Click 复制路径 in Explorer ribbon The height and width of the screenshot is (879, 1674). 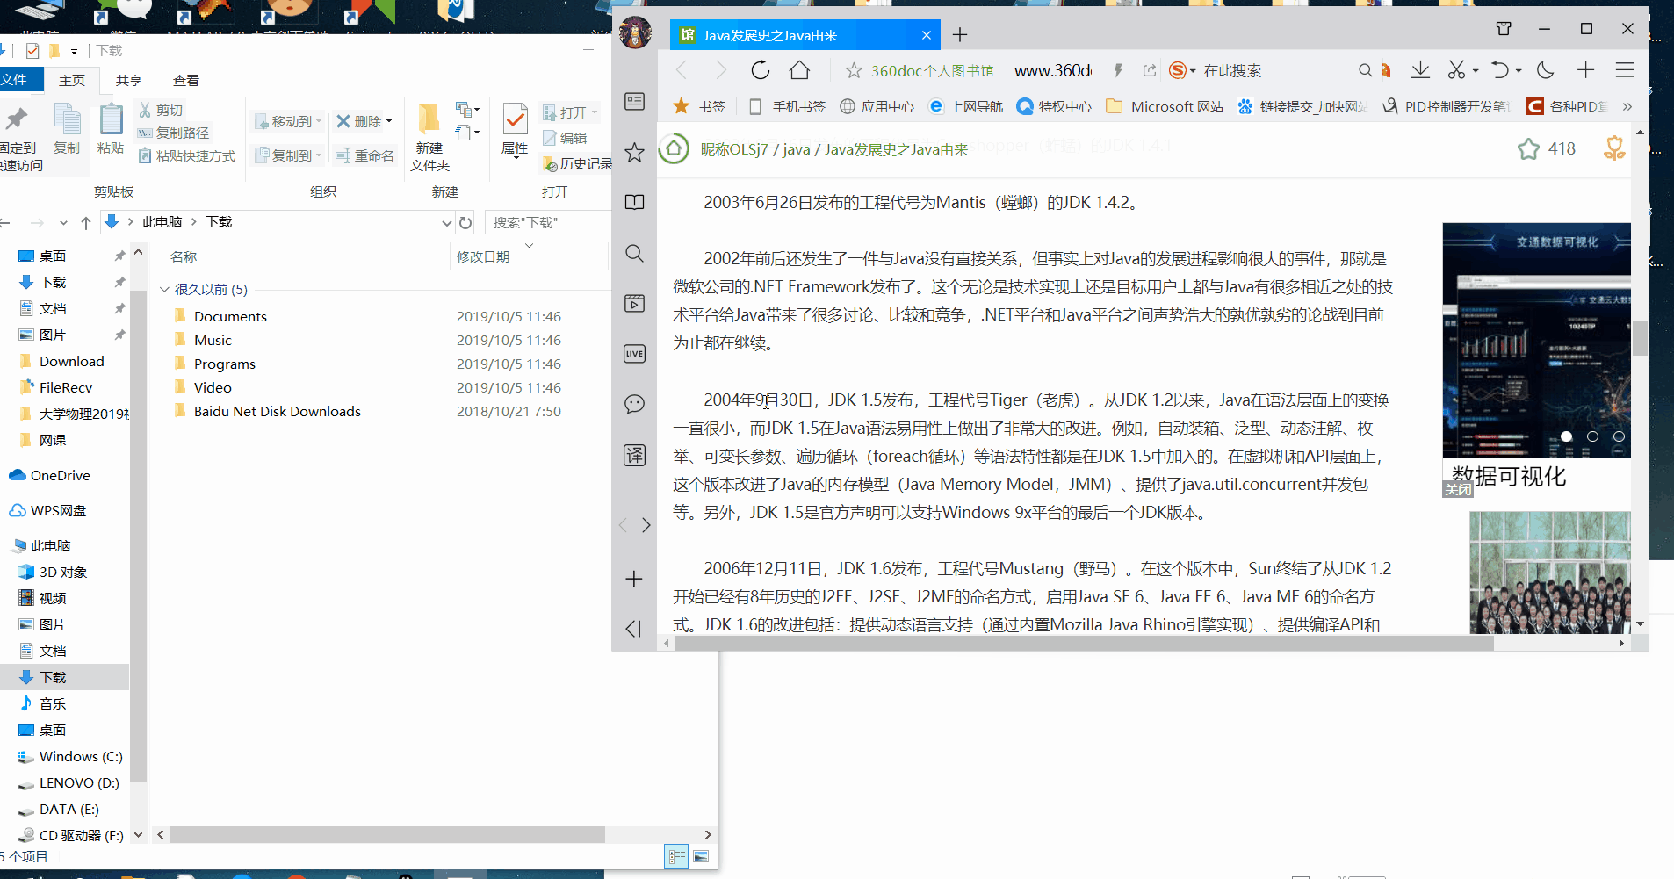click(x=174, y=133)
